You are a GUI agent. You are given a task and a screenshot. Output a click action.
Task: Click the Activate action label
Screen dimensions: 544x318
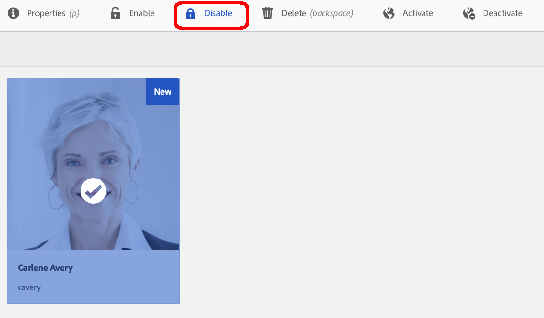[x=417, y=13]
